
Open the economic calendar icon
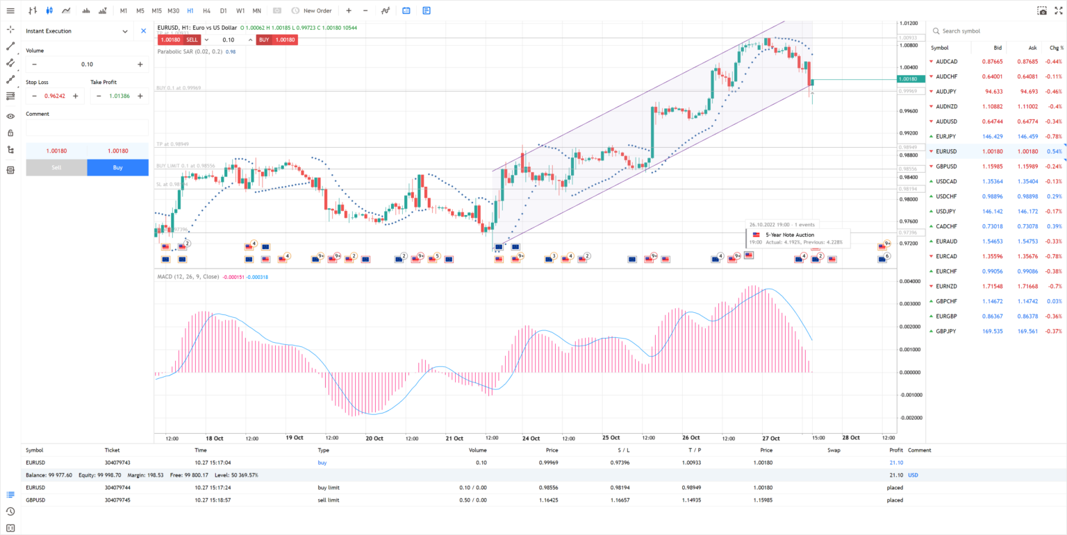click(x=406, y=10)
